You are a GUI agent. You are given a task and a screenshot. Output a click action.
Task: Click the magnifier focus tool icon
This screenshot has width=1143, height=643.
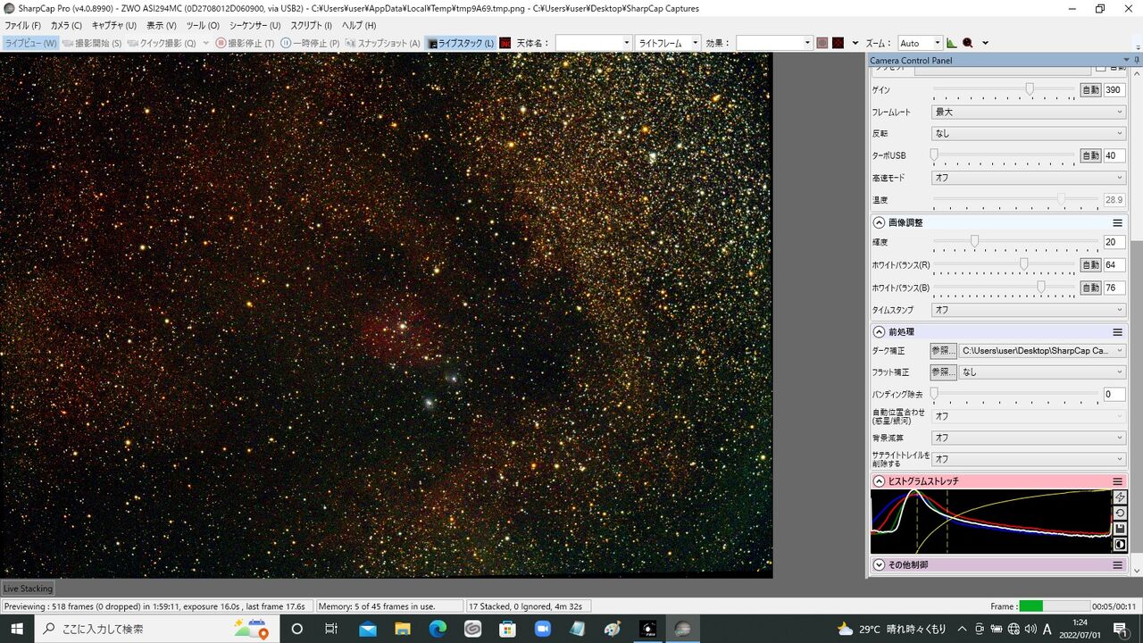967,43
